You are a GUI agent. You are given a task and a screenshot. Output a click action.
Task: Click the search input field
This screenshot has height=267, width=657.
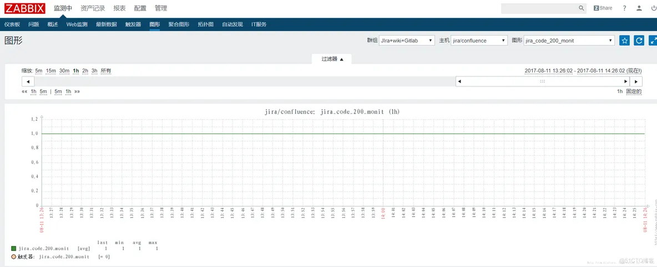pos(540,8)
